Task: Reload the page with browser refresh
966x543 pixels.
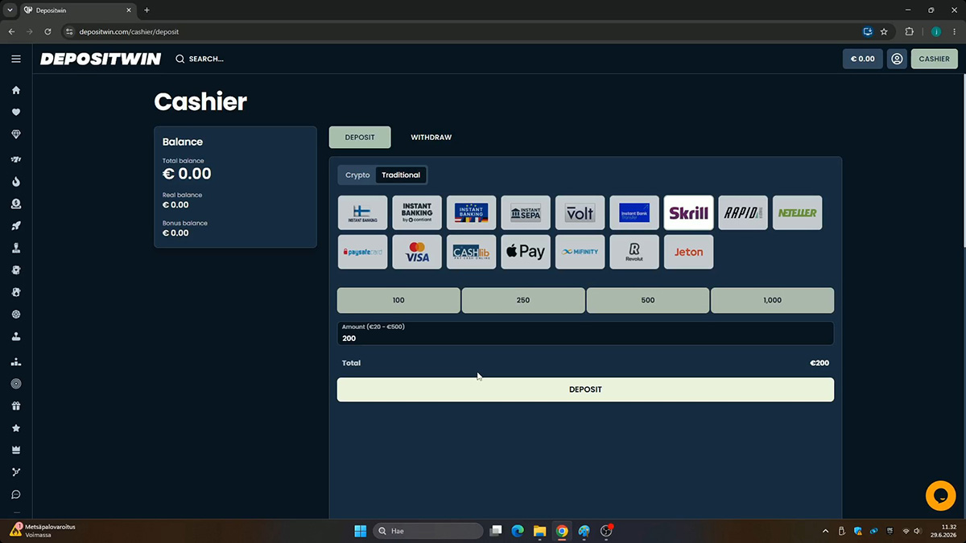Action: click(47, 32)
